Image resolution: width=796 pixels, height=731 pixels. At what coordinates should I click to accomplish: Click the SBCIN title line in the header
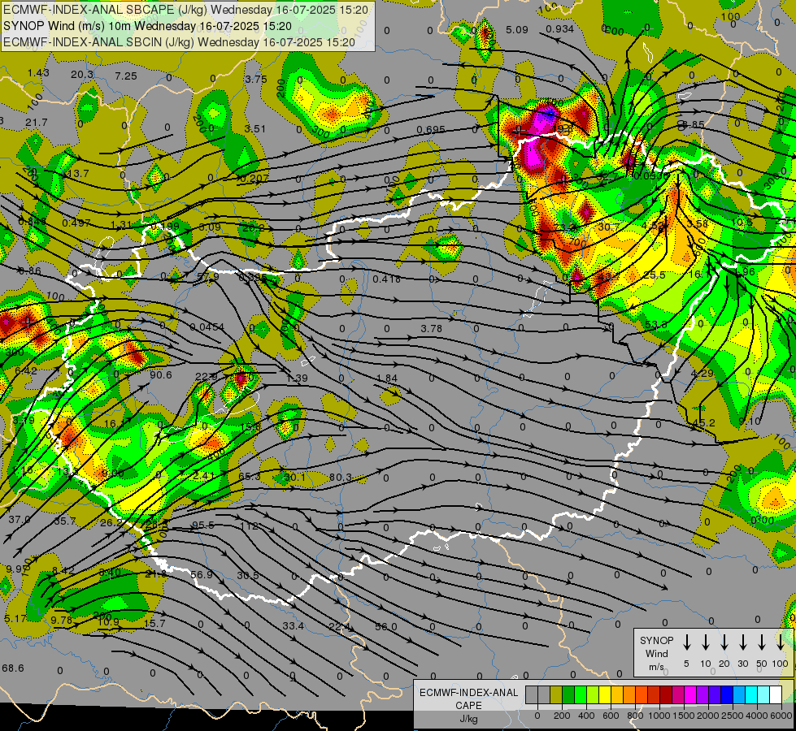[179, 42]
